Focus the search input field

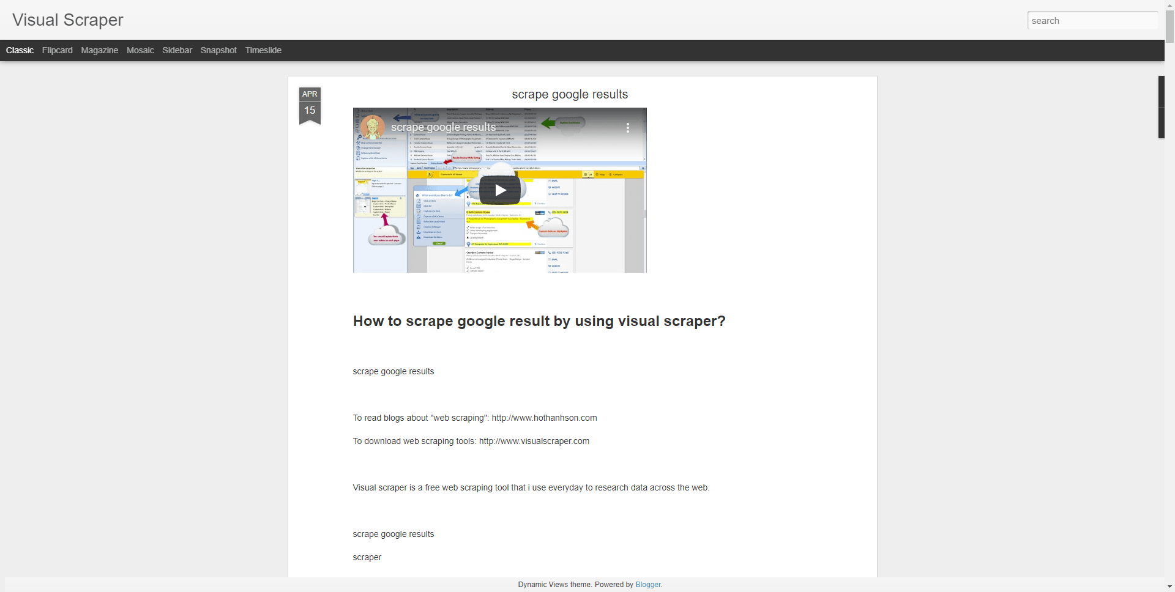coord(1092,20)
